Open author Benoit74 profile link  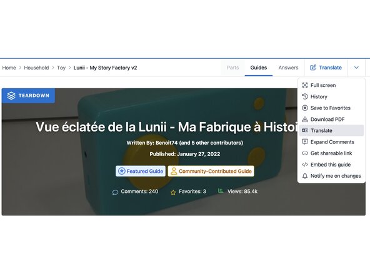[166, 143]
